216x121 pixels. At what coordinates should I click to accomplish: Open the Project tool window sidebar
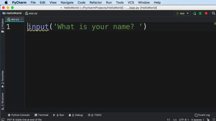[2, 26]
